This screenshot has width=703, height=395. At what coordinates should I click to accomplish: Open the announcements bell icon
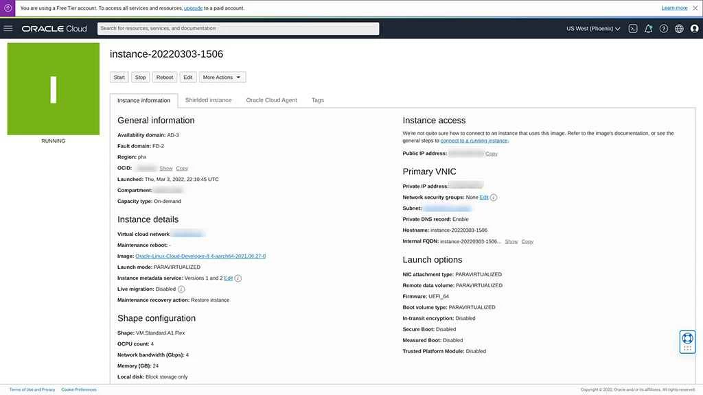click(648, 29)
